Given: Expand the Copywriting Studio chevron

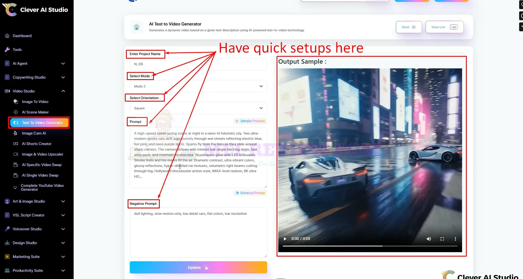Looking at the screenshot, I should pos(63,77).
